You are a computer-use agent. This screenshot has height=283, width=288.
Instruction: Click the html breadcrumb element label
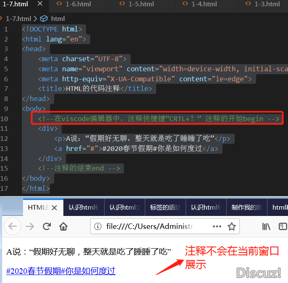[58, 19]
